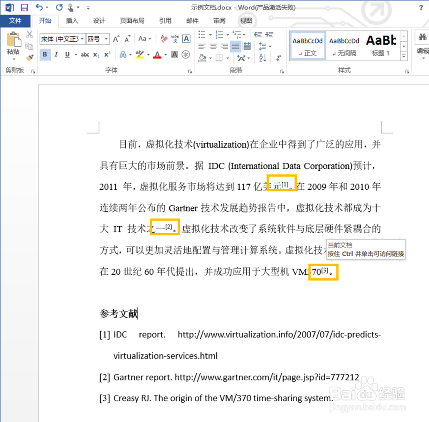
Task: Click the touch/mouse mode icon
Action: pos(71,7)
